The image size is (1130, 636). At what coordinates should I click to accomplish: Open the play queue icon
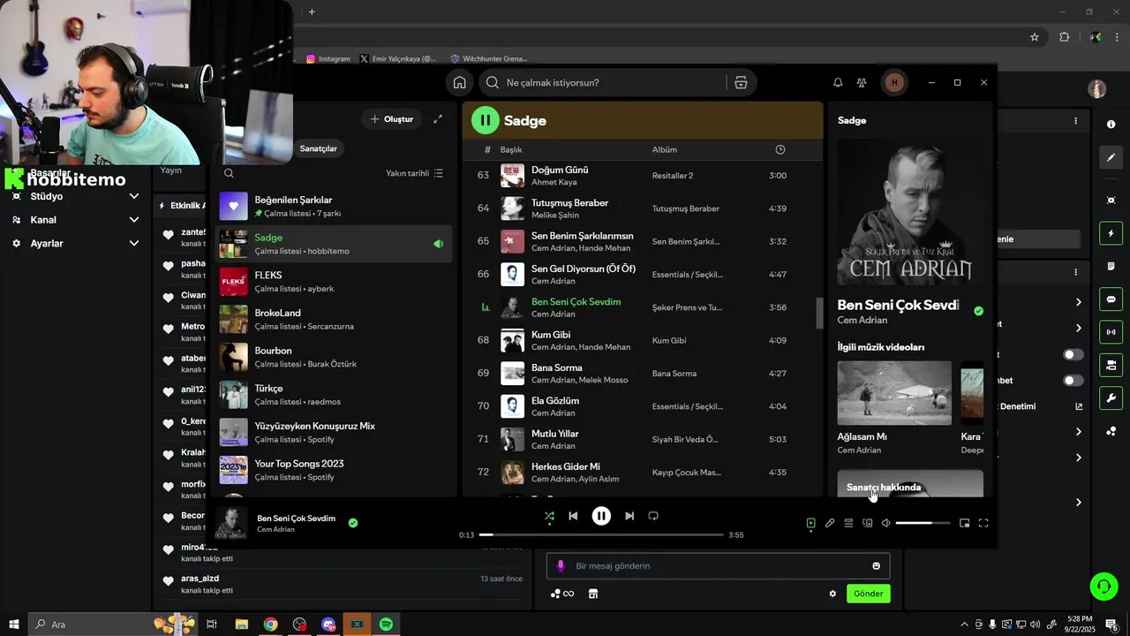848,523
